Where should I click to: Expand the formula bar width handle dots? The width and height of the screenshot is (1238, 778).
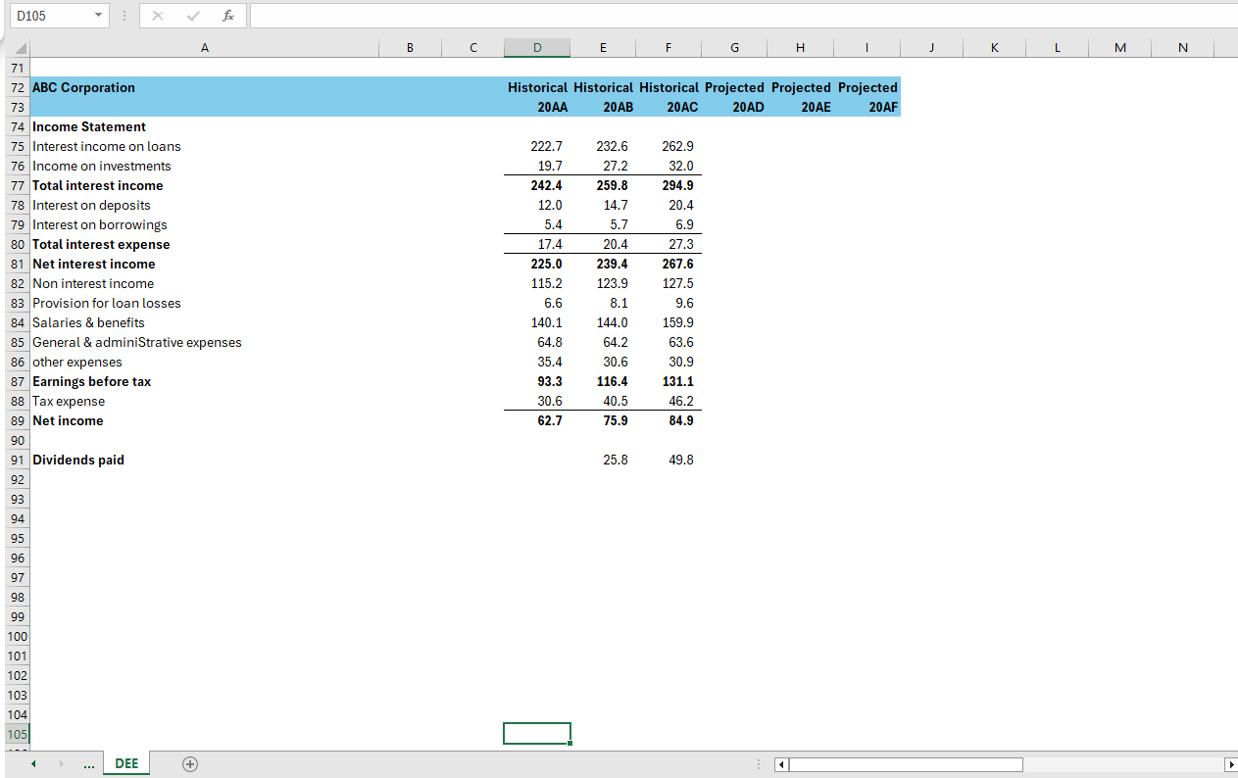[x=124, y=15]
